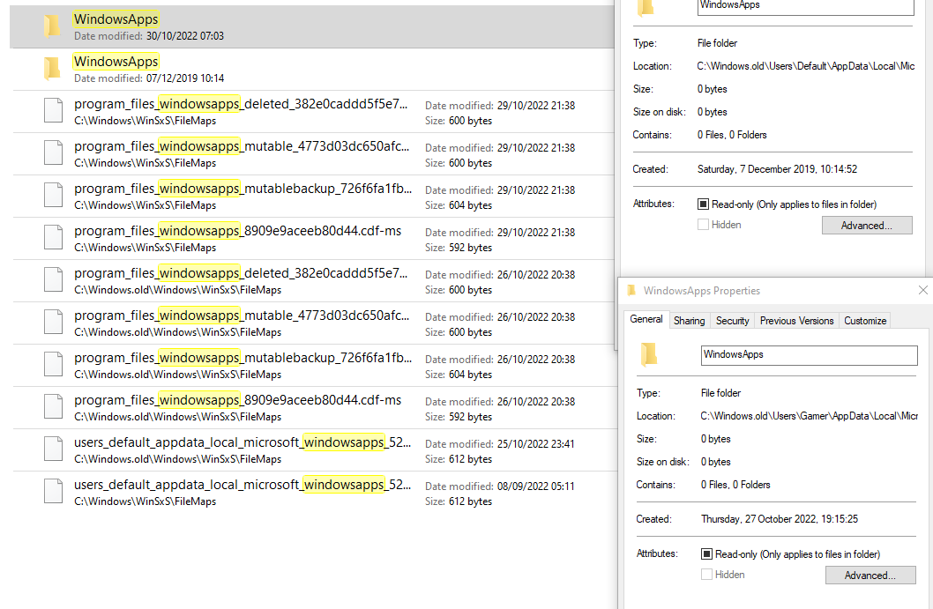Click Advanced... button in upper properties window
This screenshot has width=933, height=609.
(x=867, y=226)
